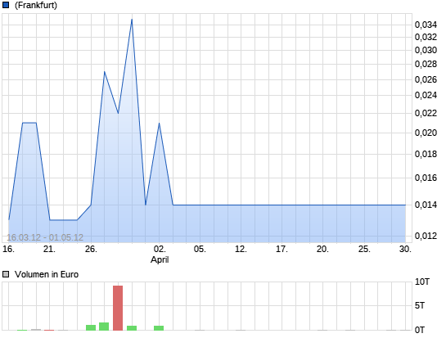446x338 pixels.
Task: Click the 0,012 price axis label
Action: click(426, 236)
